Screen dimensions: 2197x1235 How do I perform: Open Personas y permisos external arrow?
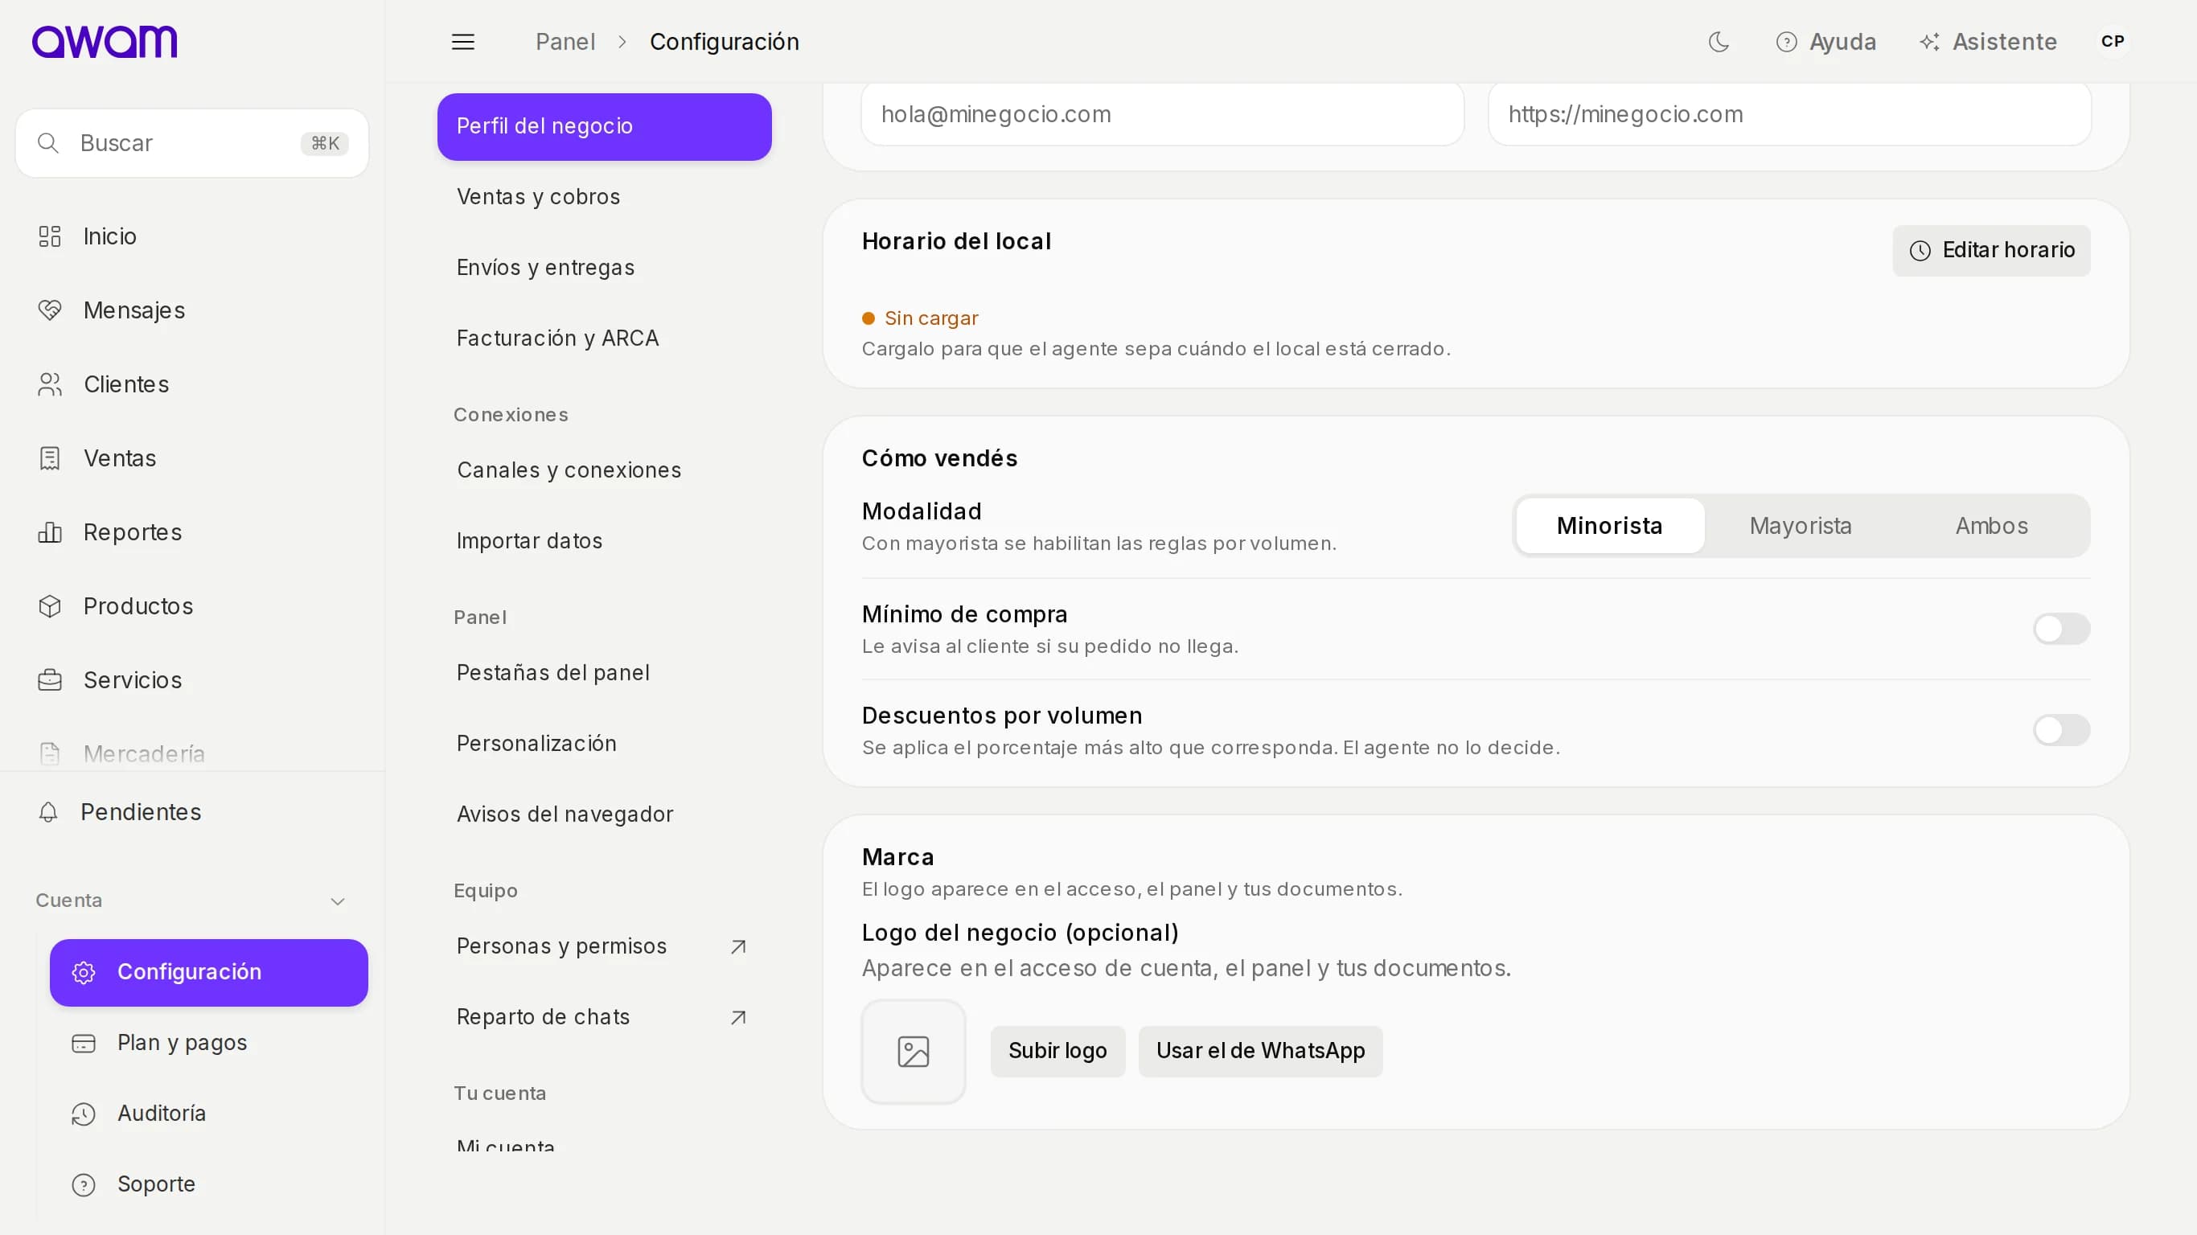coord(738,946)
